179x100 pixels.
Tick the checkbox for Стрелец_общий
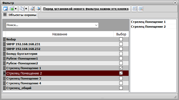[121, 88]
